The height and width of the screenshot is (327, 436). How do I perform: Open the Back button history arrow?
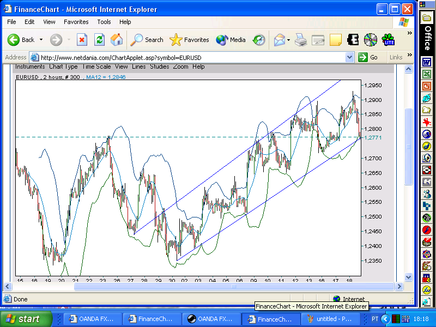pyautogui.click(x=41, y=40)
